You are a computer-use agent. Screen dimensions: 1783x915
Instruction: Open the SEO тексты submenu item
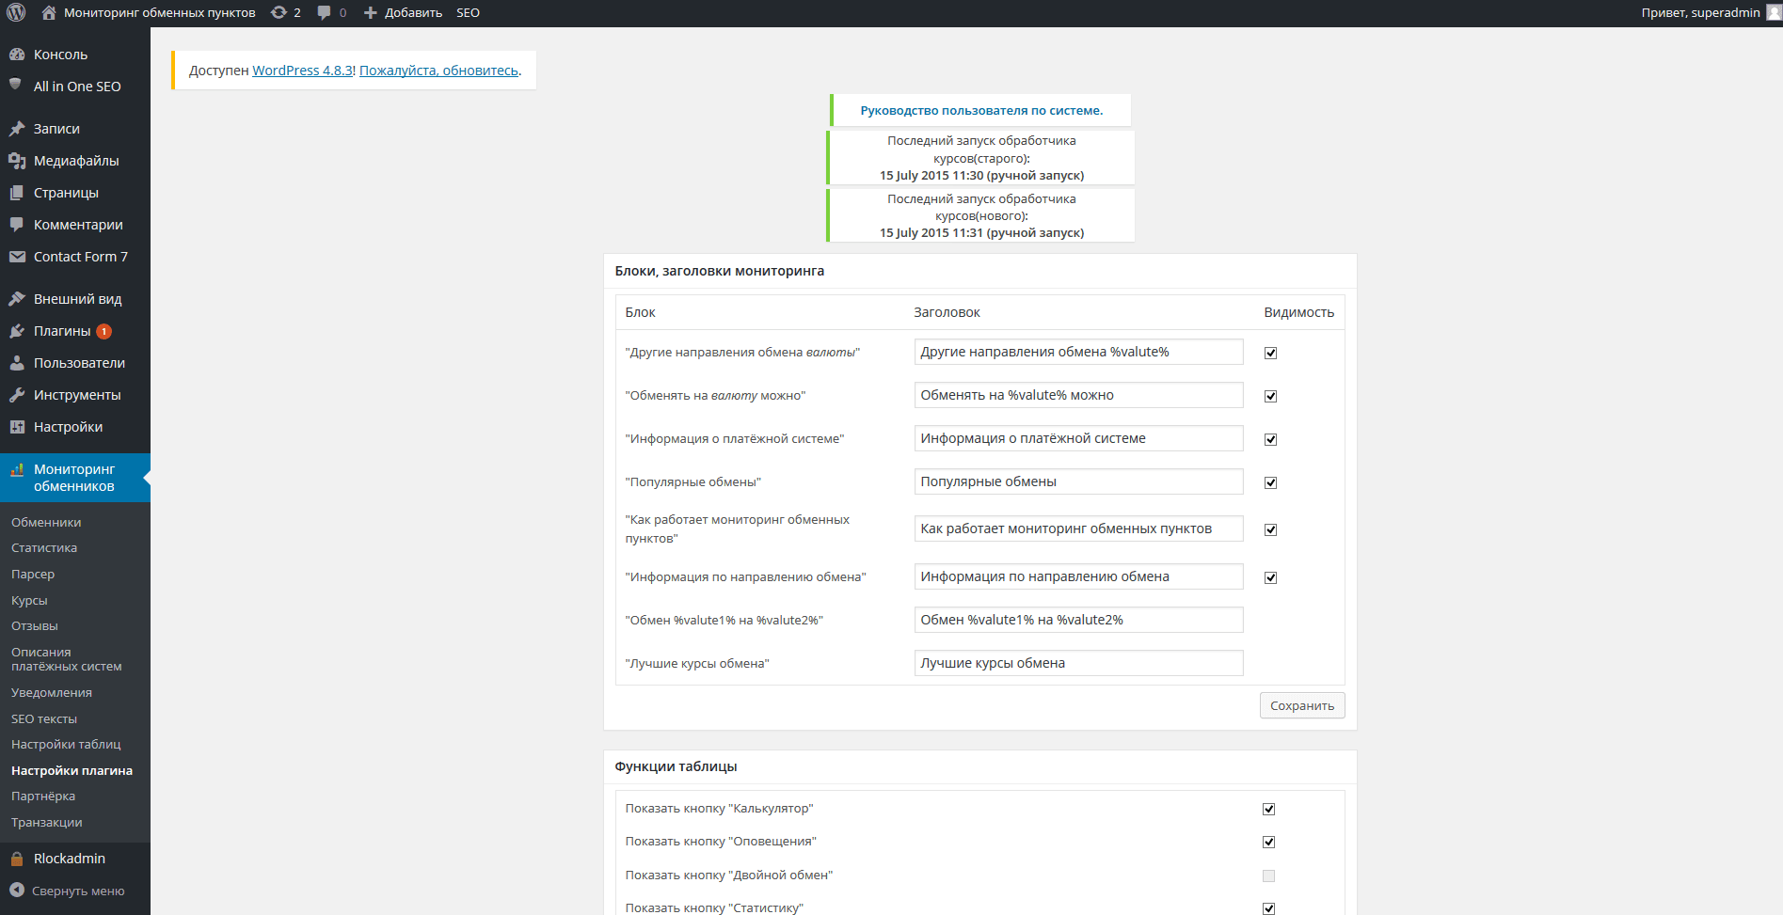[x=44, y=718]
